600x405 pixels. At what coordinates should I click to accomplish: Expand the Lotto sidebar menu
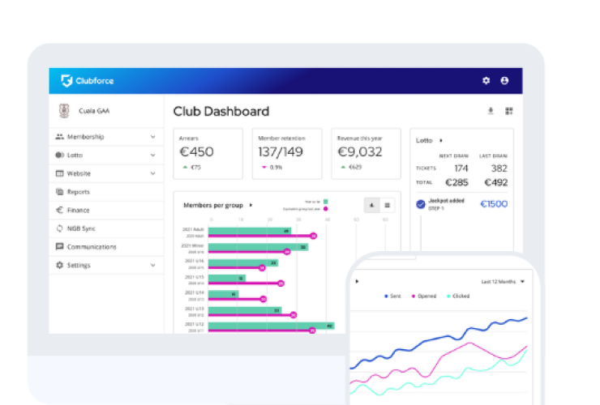click(x=152, y=155)
